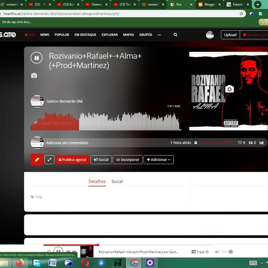Adjust the volume slider in bottom player
This screenshot has height=268, width=268.
click(x=227, y=252)
